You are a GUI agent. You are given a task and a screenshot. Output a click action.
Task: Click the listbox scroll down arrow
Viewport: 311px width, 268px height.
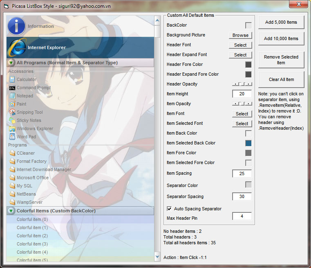158,257
